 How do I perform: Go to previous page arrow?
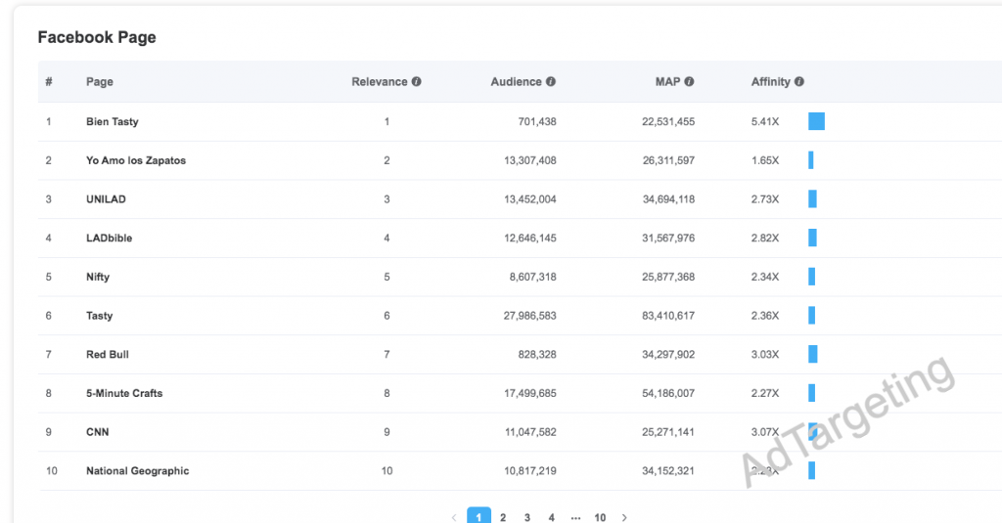[x=454, y=517]
